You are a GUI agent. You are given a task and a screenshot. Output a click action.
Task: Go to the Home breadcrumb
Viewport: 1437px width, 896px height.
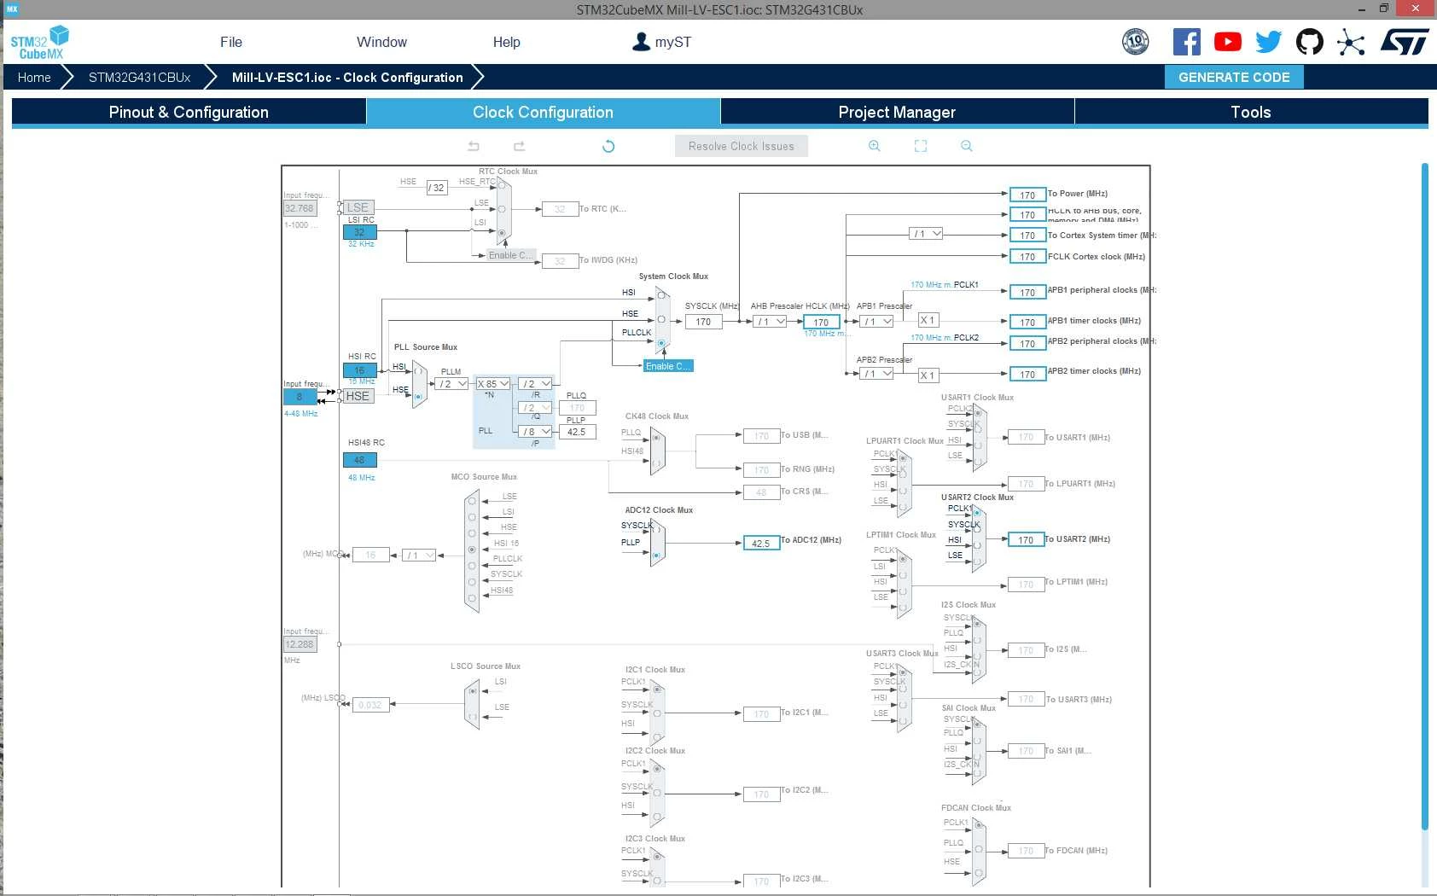[x=34, y=77]
